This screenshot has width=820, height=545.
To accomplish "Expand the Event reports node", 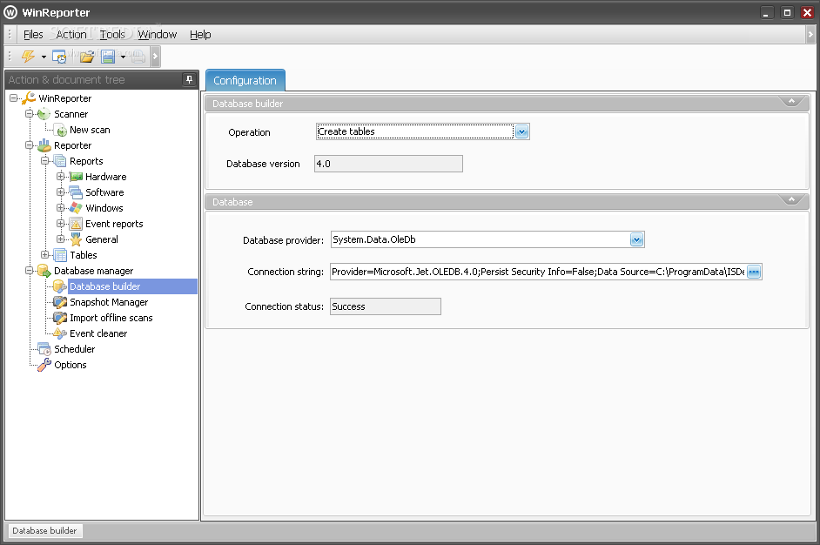I will point(61,224).
